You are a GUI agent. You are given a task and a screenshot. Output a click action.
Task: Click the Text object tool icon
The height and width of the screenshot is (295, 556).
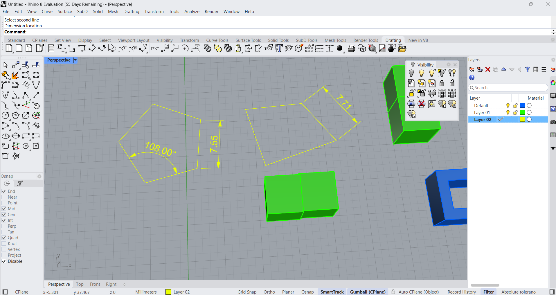pos(154,49)
